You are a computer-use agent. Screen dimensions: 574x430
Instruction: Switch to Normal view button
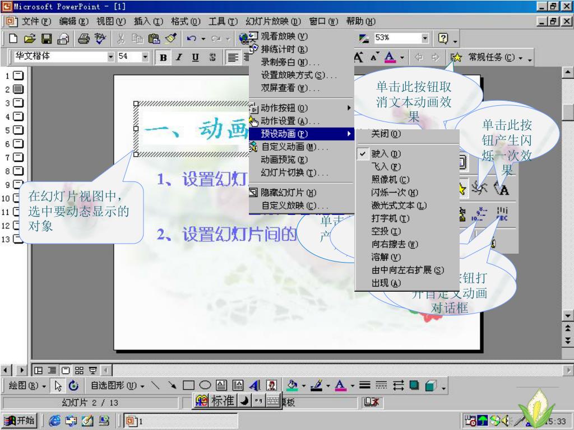click(x=38, y=371)
